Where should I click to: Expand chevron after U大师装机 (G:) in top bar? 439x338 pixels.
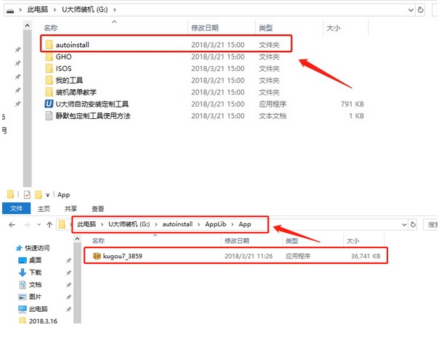(x=115, y=10)
